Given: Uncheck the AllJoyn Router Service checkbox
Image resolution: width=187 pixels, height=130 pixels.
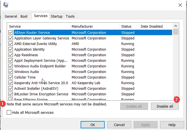Looking at the screenshot, I should [11, 33].
